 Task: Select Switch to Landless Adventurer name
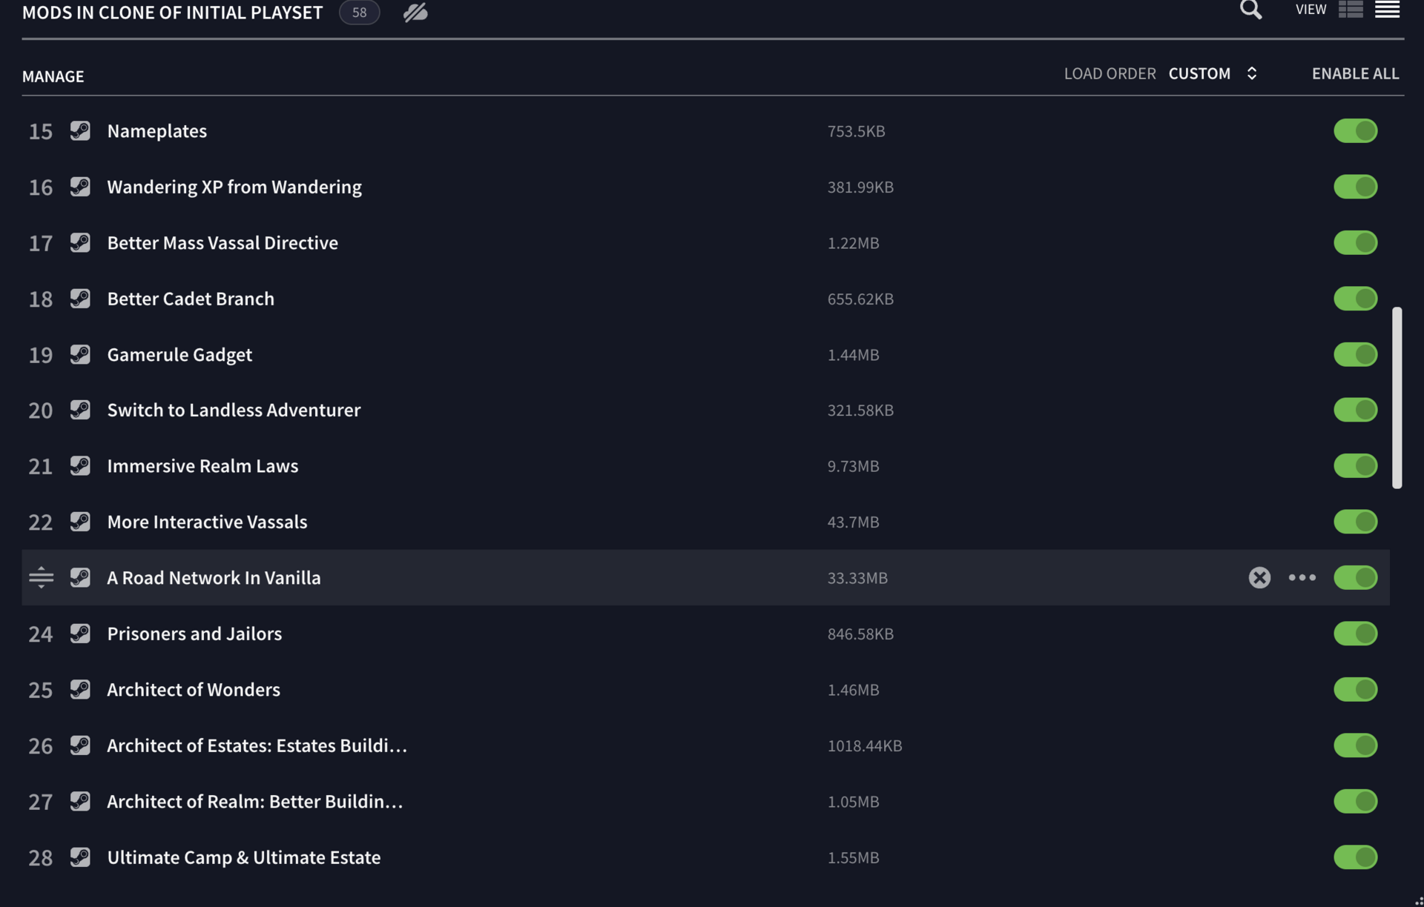tap(234, 410)
